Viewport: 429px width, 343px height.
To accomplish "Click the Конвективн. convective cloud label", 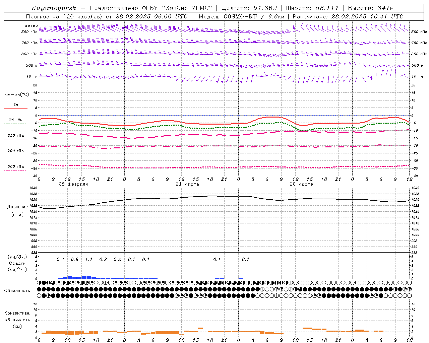I will click(17, 313).
